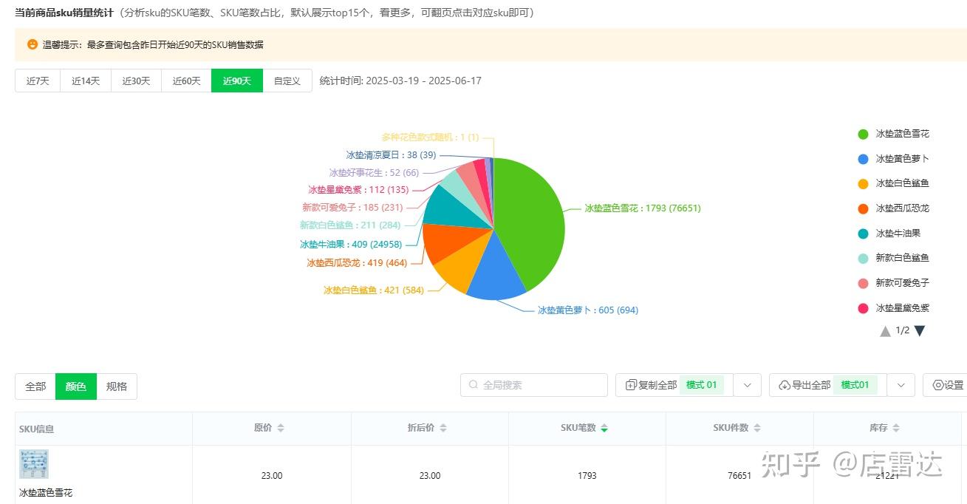Click the green legend dot for 冰垫蓝色雪花
This screenshot has width=967, height=504.
click(x=864, y=134)
